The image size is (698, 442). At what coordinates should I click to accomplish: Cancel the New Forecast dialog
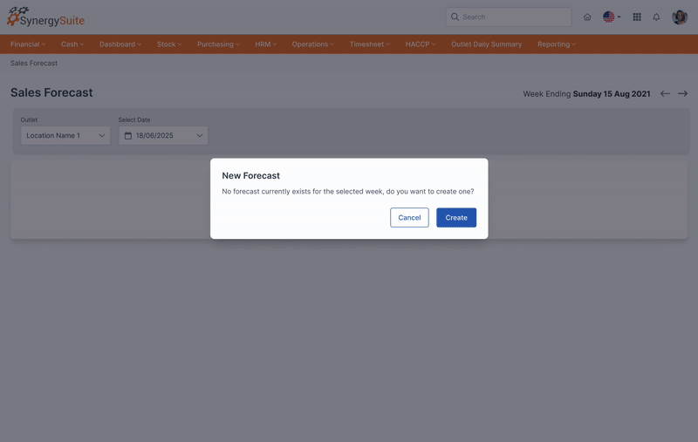coord(409,217)
